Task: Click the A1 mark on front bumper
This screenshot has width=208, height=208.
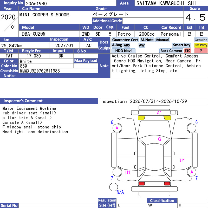Action: pyautogui.click(x=159, y=113)
